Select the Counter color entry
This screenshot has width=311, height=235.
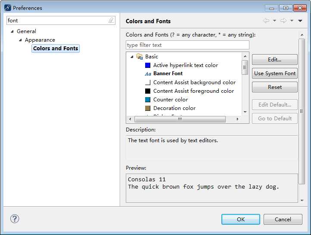[x=171, y=100]
